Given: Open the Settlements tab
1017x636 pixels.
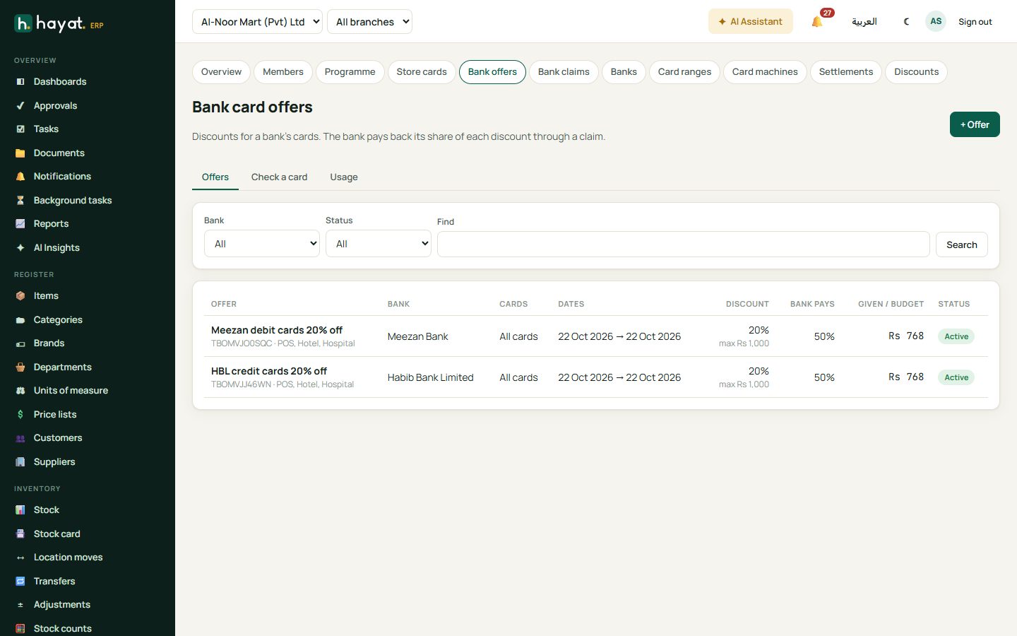Looking at the screenshot, I should pos(845,72).
